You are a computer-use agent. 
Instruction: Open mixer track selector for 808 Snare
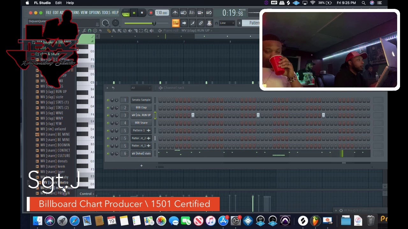tap(125, 123)
